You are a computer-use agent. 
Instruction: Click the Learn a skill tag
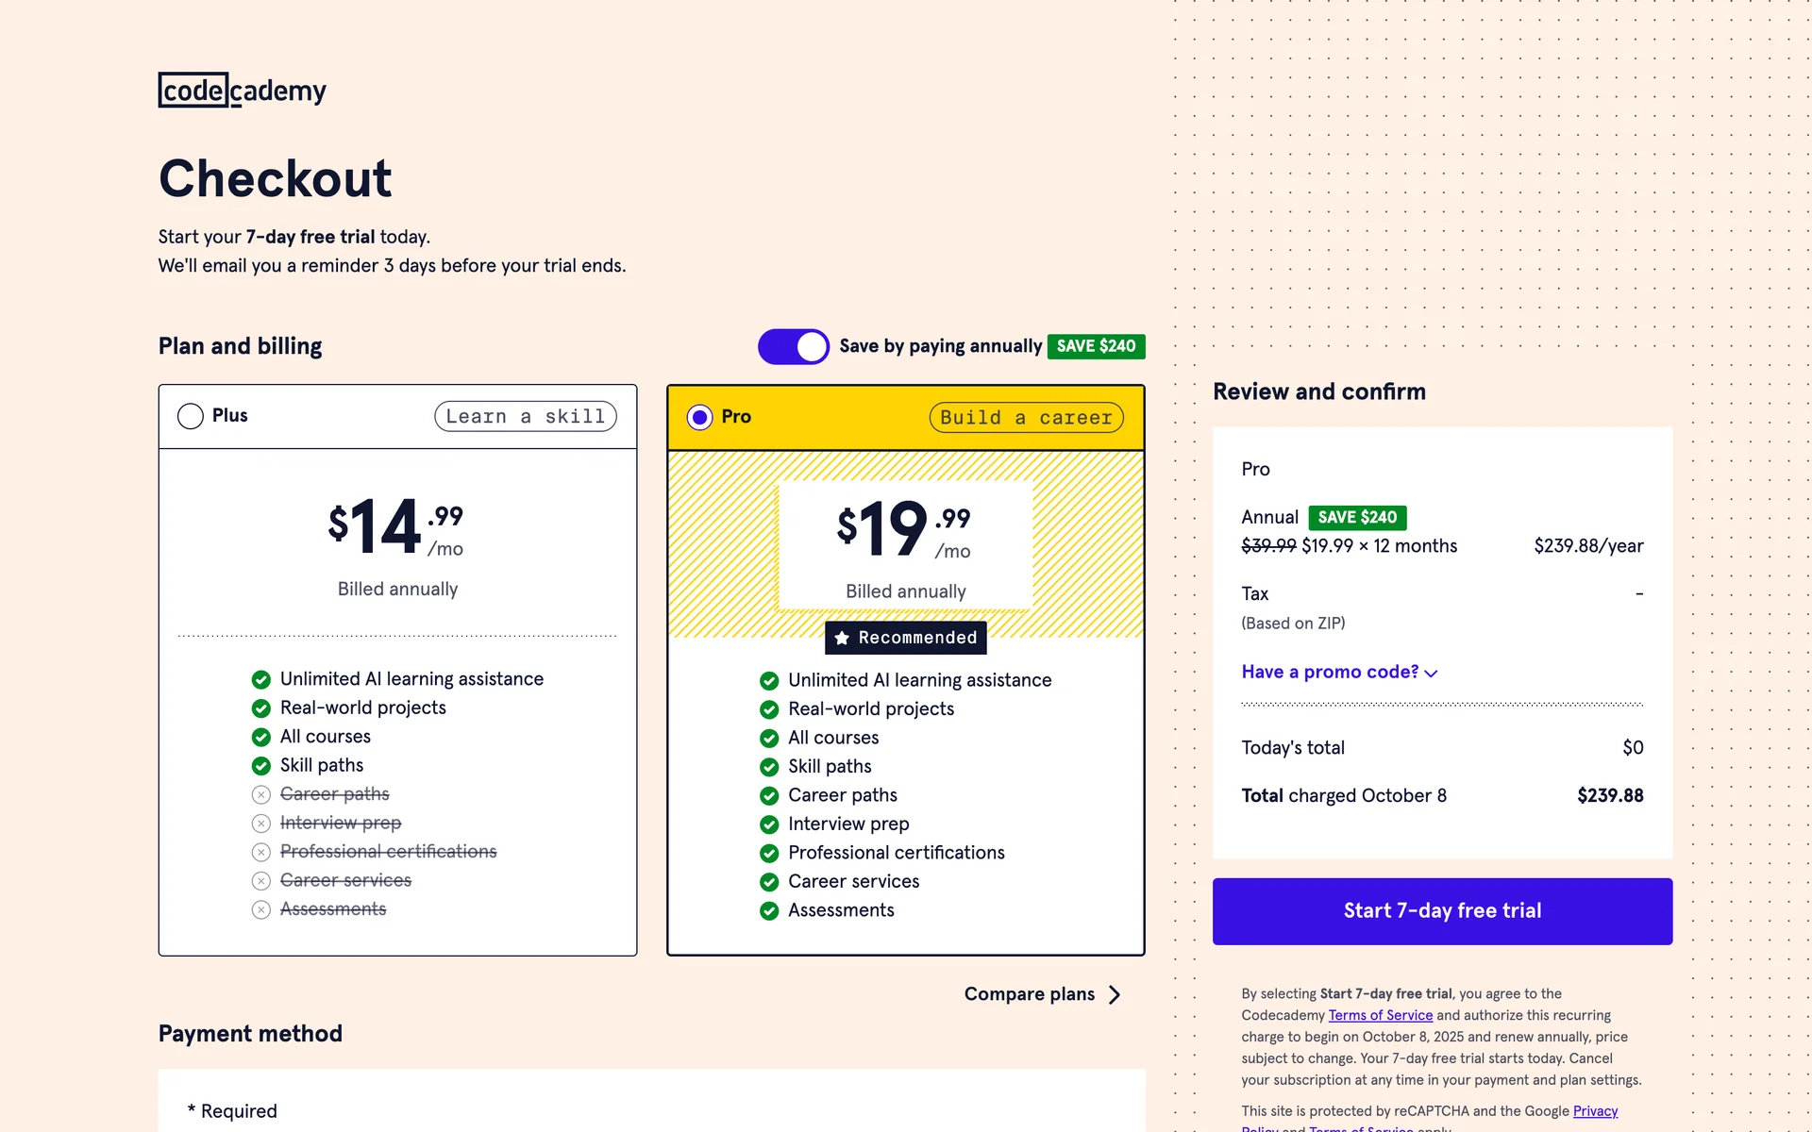click(525, 416)
